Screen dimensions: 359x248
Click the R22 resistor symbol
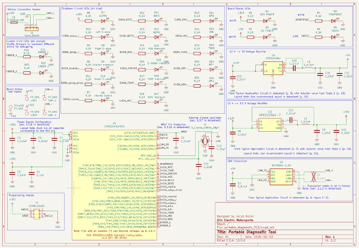click(27, 57)
